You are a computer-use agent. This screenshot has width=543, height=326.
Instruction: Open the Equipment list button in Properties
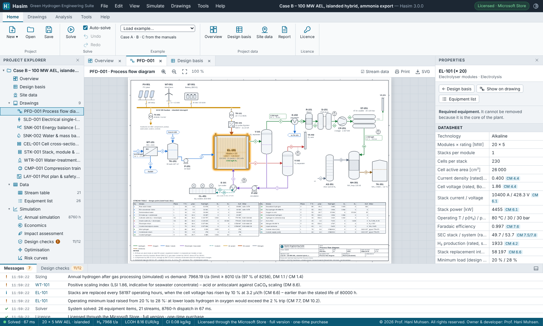click(x=459, y=99)
